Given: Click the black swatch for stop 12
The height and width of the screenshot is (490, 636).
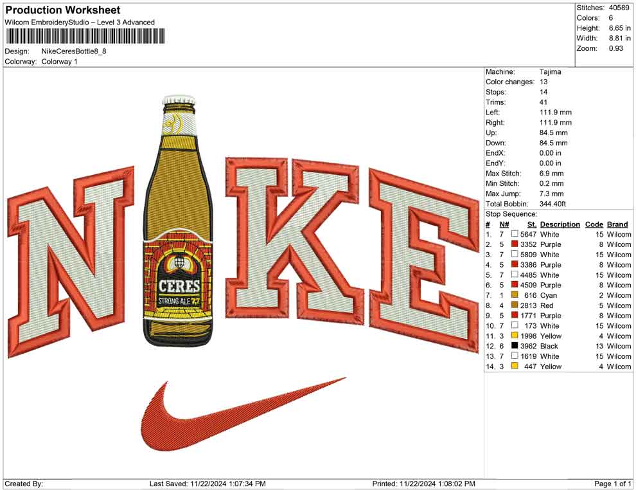Looking at the screenshot, I should pyautogui.click(x=515, y=345).
